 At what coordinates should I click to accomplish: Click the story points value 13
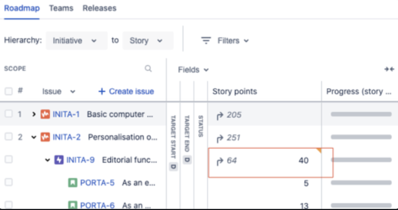[x=304, y=205]
